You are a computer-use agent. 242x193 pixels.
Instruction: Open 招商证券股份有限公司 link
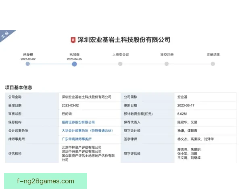coord(78,122)
